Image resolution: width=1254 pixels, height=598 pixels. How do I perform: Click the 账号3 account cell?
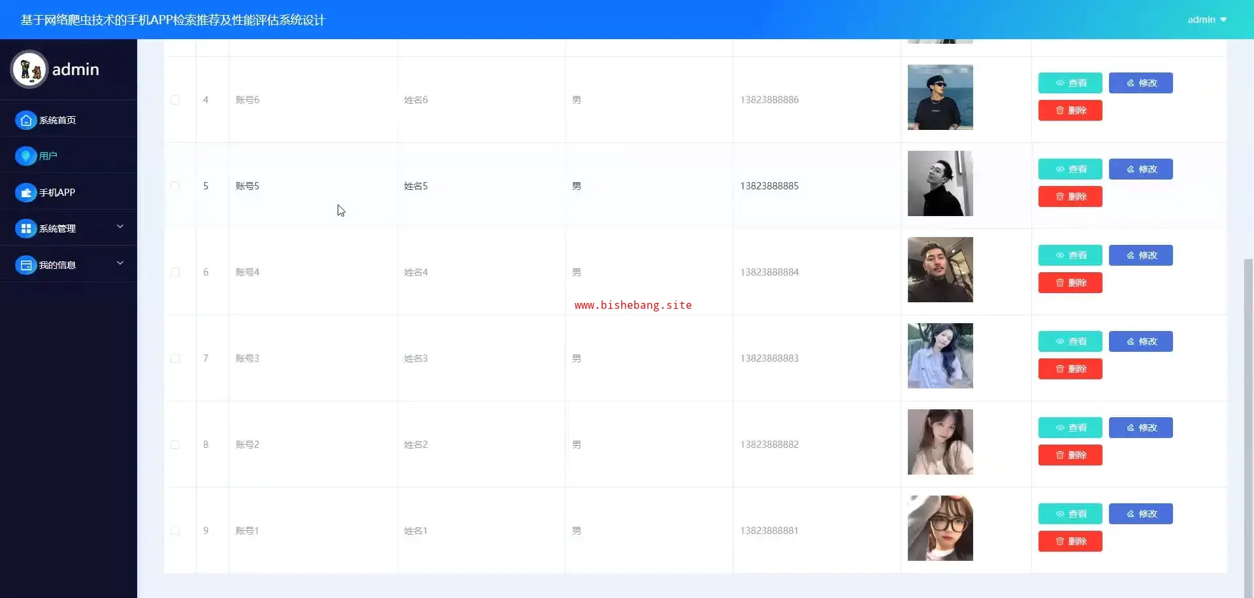(x=313, y=358)
